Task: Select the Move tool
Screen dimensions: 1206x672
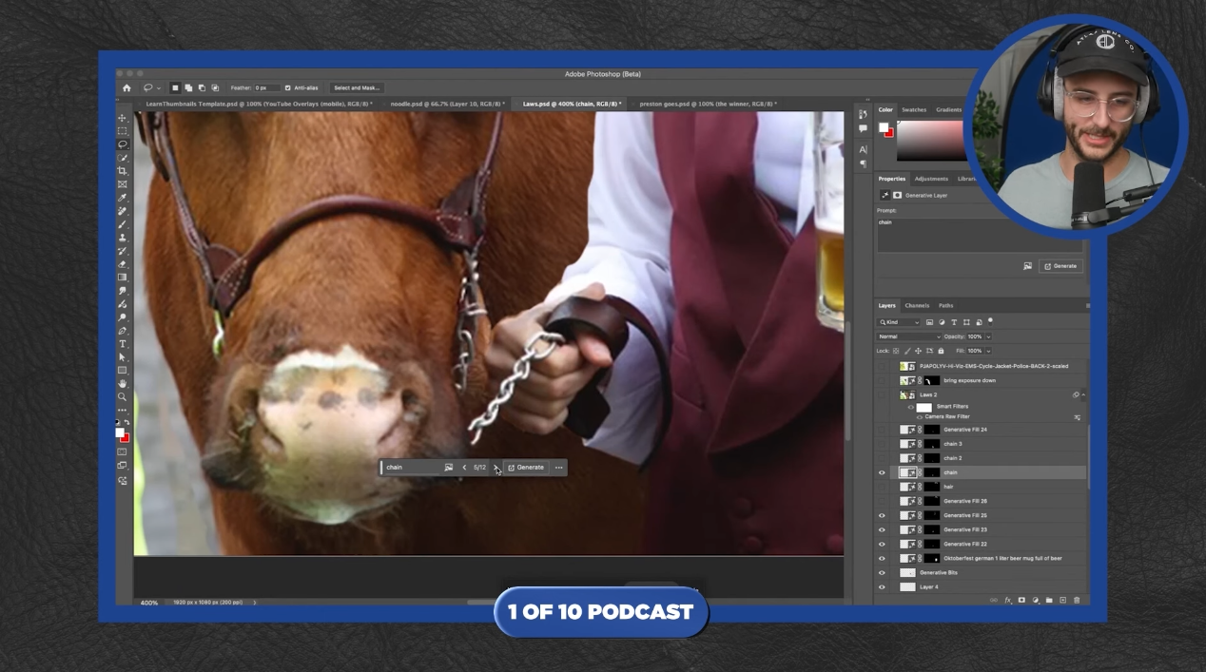Action: point(122,118)
